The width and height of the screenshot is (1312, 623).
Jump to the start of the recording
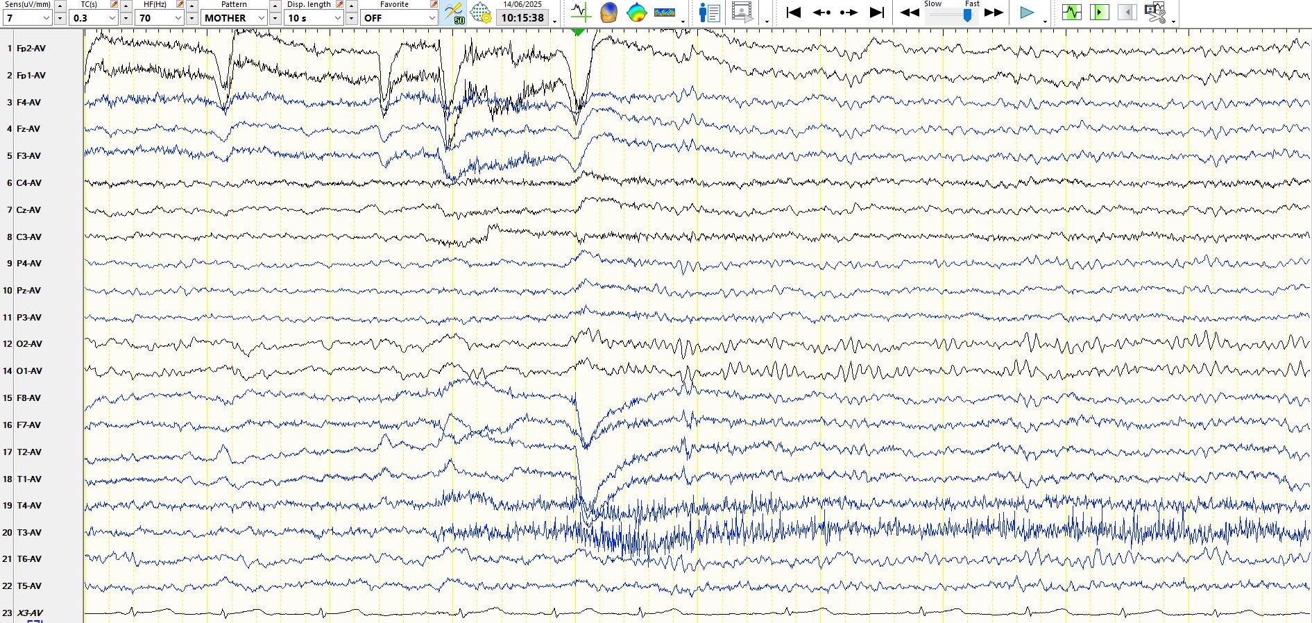(794, 12)
